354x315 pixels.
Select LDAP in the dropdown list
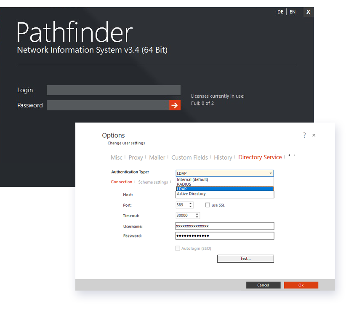pyautogui.click(x=225, y=189)
